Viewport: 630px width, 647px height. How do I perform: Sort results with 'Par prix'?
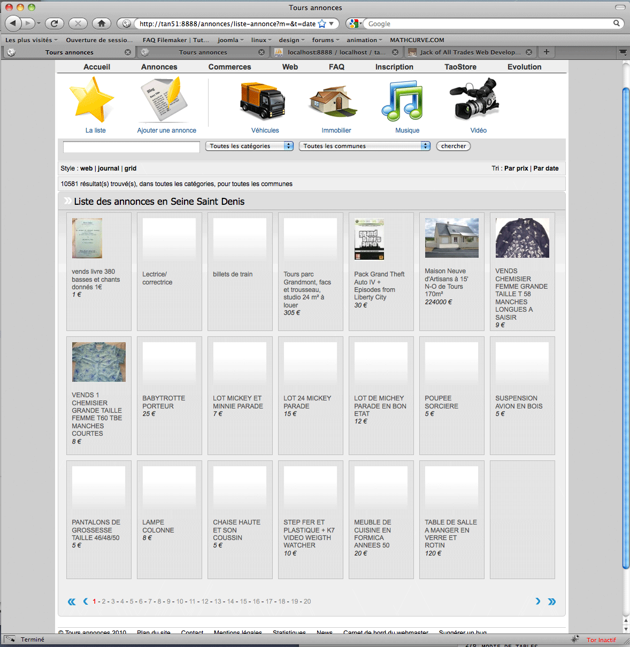pyautogui.click(x=516, y=168)
